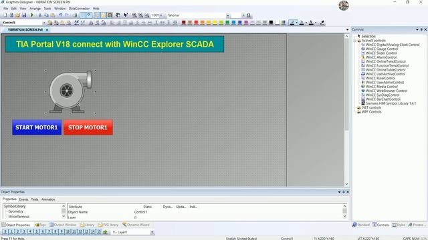Open the SVG library panel tab
Viewport: 428px width, 240px height.
pyautogui.click(x=108, y=225)
